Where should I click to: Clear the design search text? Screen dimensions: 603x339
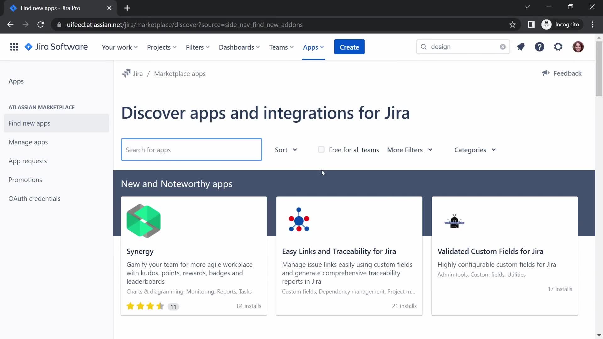503,47
